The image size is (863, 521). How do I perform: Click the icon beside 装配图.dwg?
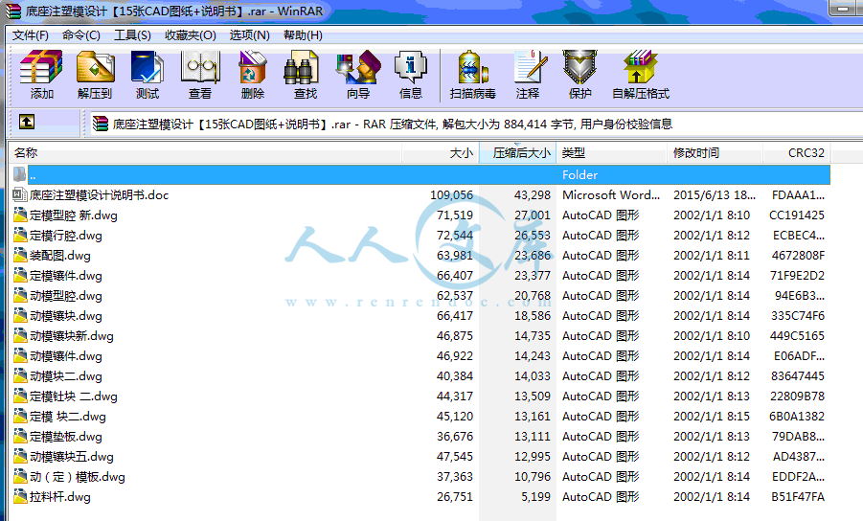(20, 256)
